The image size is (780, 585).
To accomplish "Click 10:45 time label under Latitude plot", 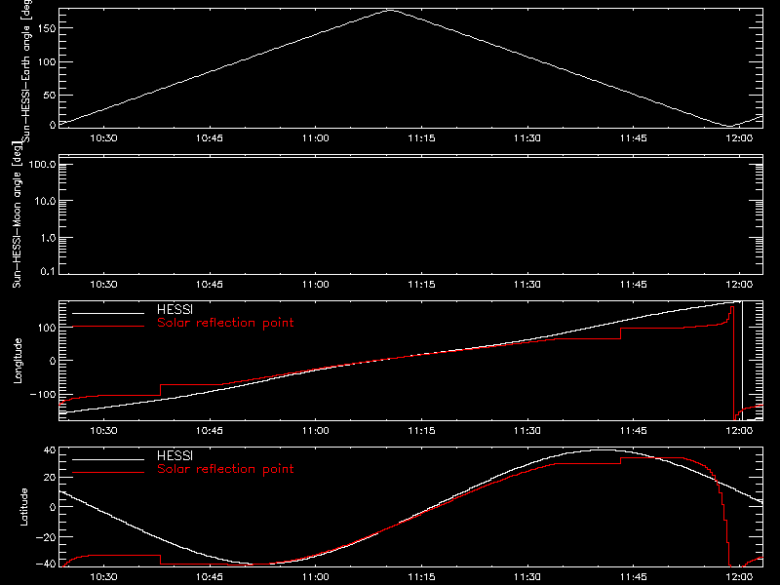I will (210, 577).
